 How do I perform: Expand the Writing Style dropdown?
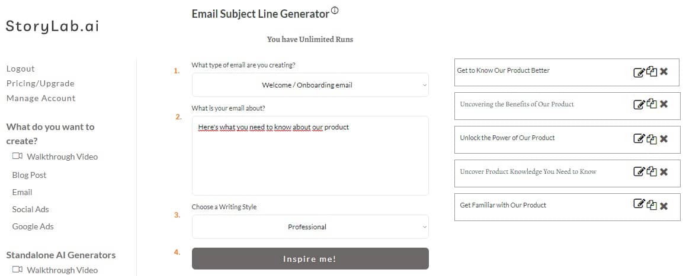pos(310,227)
